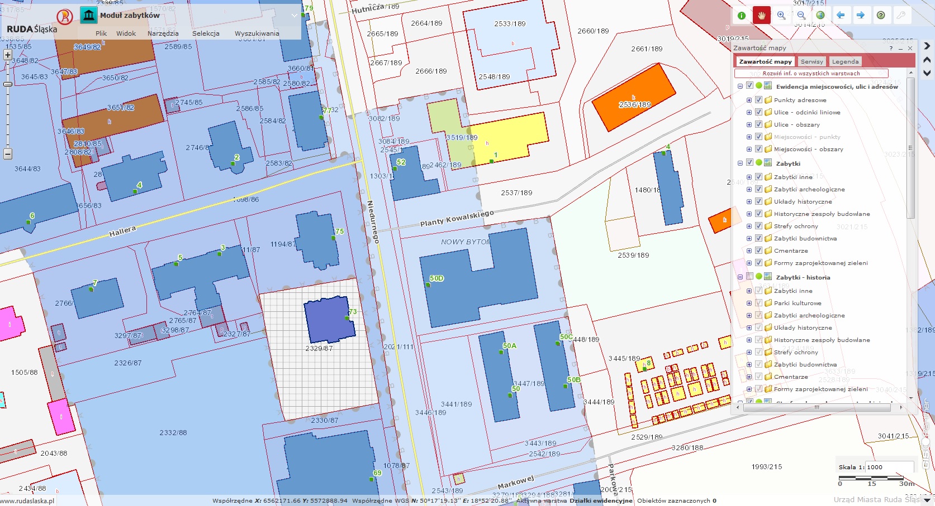The height and width of the screenshot is (506, 935).
Task: Click folder icon of Strefy ochrony under Zabytki
Action: (x=768, y=226)
